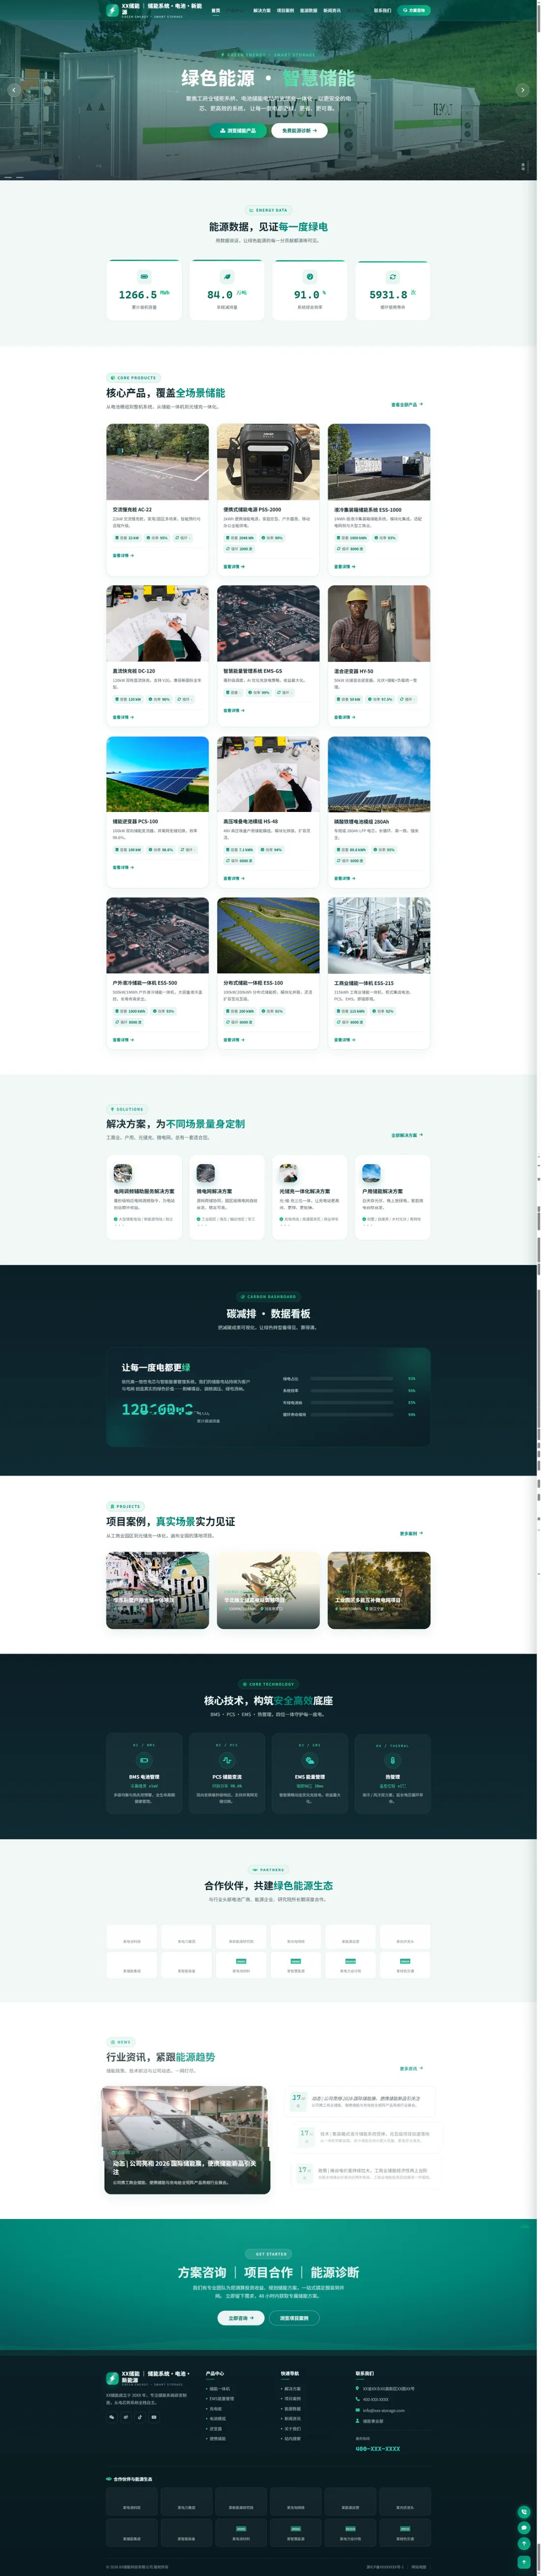
Task: Click the 光储充一体化解决方案 card icon
Action: (x=289, y=1173)
